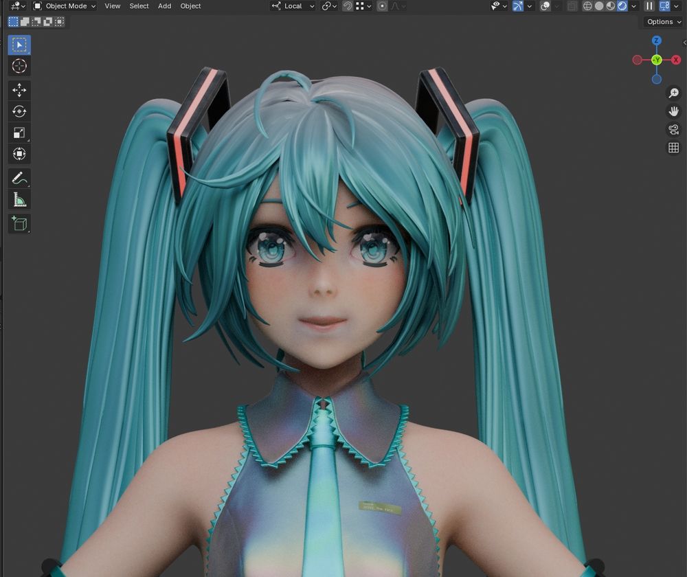Open the Object menu

point(190,6)
